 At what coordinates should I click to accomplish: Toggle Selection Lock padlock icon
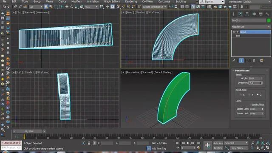pos(89,143)
